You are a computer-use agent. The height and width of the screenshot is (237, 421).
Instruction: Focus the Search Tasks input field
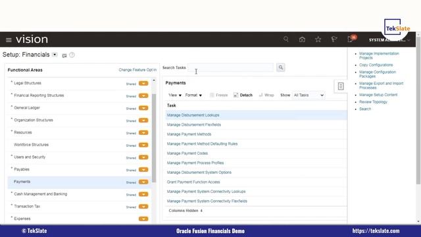click(231, 67)
